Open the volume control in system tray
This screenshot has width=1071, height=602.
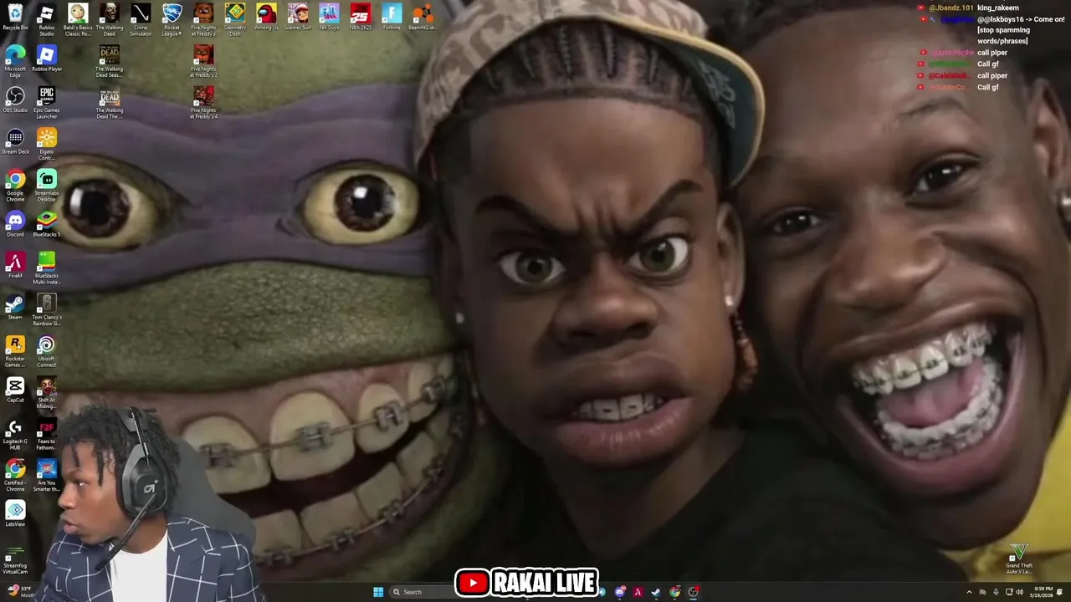click(1020, 592)
